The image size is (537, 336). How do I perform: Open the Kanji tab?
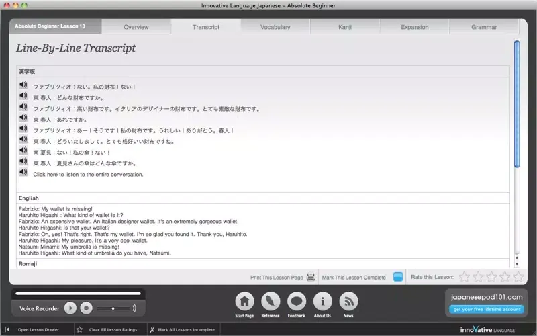[345, 27]
